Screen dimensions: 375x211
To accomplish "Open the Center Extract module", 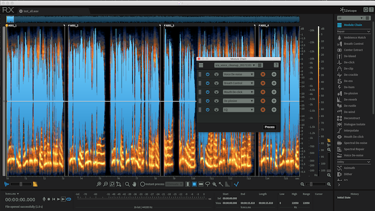I will (x=350, y=50).
